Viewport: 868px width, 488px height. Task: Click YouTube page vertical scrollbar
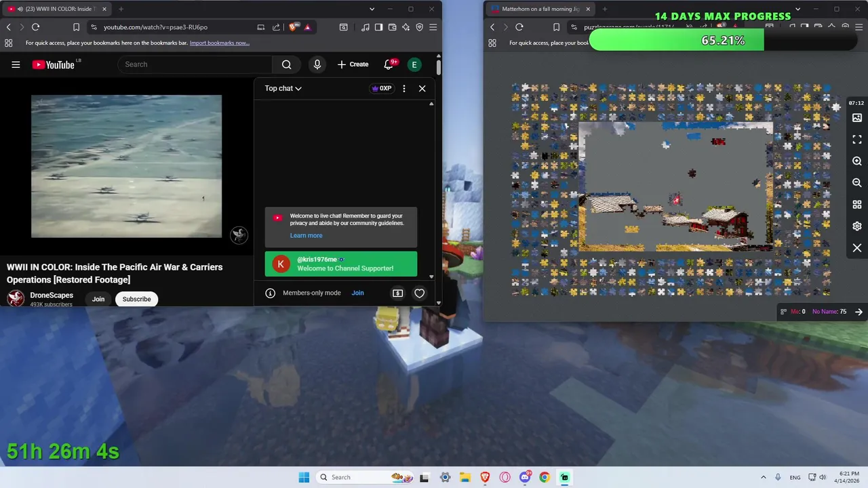pyautogui.click(x=439, y=68)
